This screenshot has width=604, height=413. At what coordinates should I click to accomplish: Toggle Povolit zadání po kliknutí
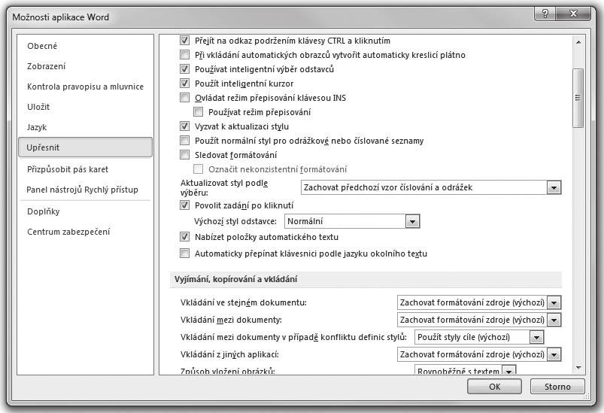185,205
